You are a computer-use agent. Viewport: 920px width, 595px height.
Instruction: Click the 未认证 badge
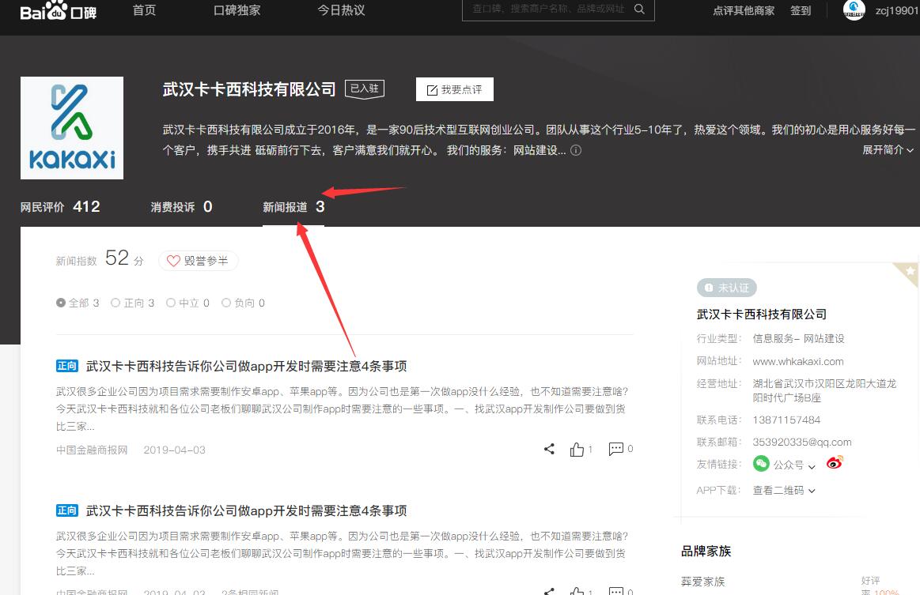click(x=727, y=288)
